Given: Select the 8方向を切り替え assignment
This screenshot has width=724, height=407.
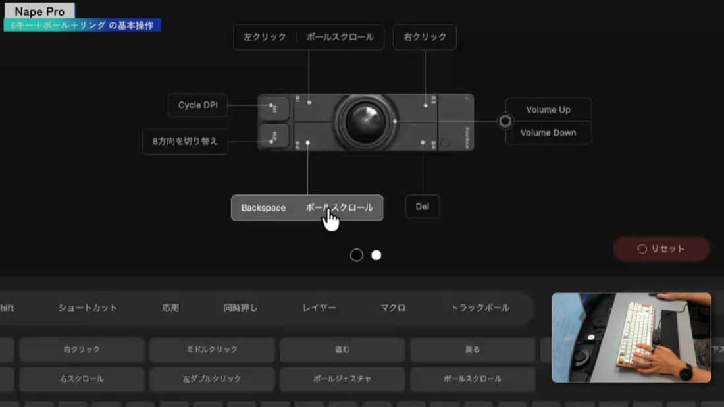Looking at the screenshot, I should (185, 142).
